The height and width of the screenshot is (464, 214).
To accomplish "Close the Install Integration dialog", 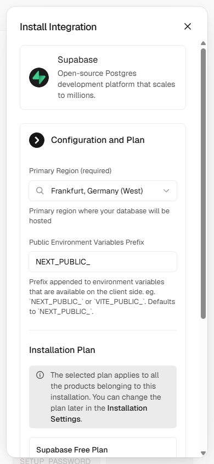I will (188, 26).
